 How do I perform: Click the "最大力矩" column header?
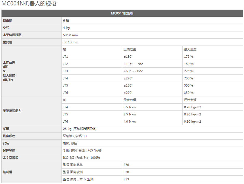tap(130, 100)
